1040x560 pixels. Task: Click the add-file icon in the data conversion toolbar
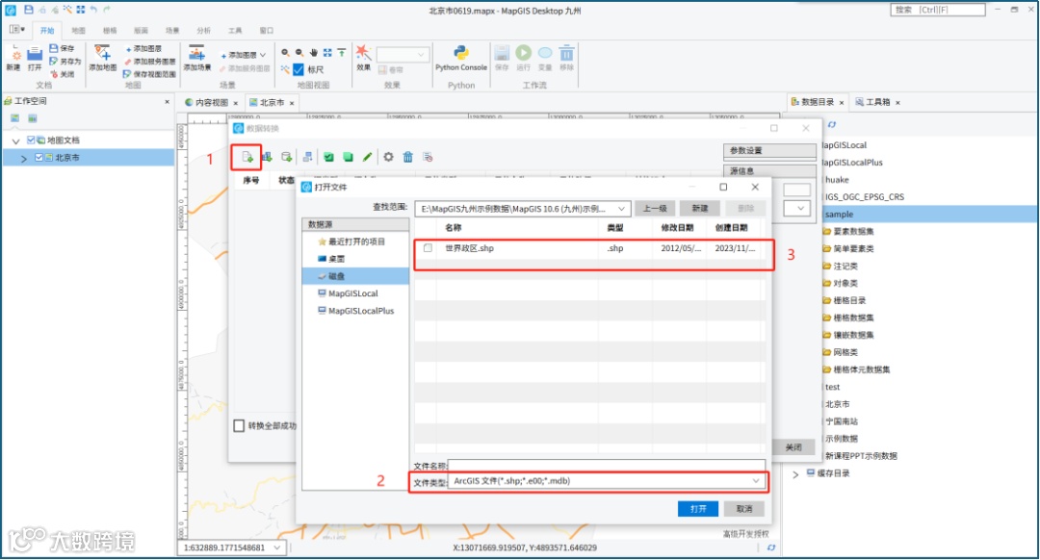tap(247, 157)
